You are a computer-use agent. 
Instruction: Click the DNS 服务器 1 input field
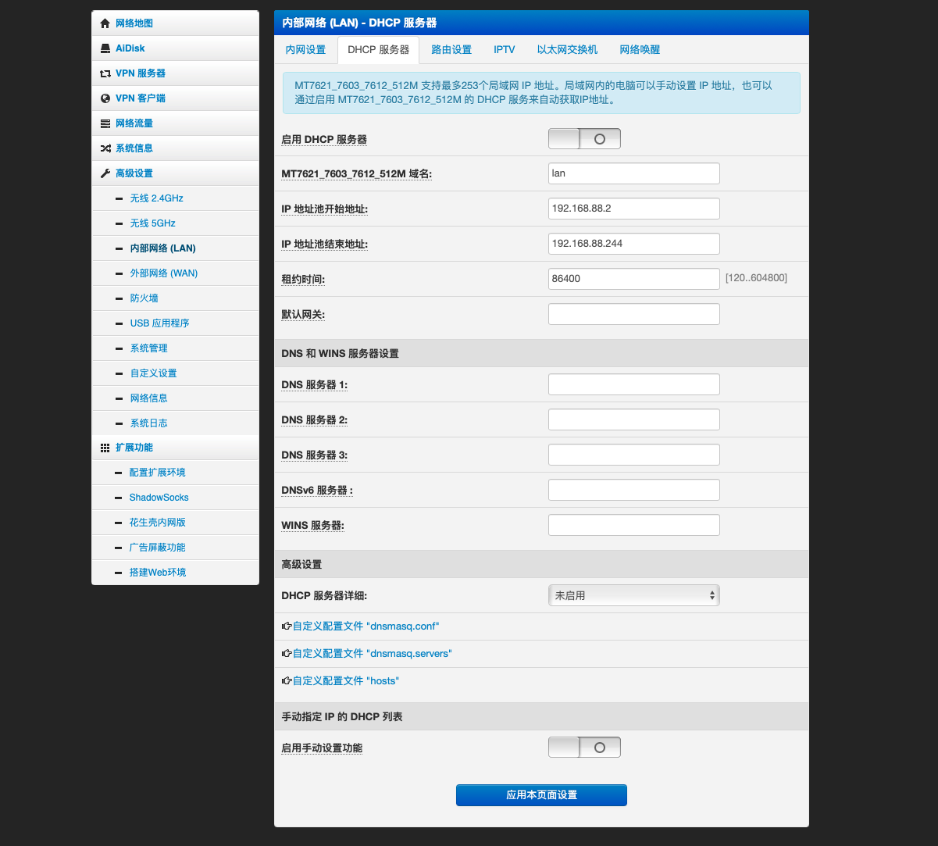pos(633,384)
